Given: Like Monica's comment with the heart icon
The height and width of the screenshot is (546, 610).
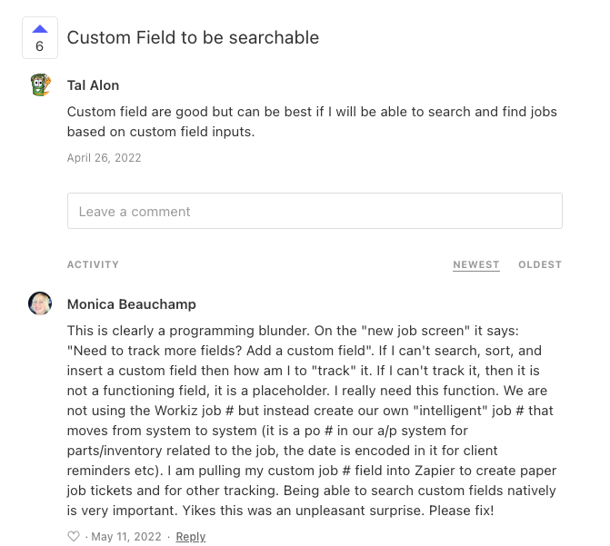Looking at the screenshot, I should tap(74, 536).
